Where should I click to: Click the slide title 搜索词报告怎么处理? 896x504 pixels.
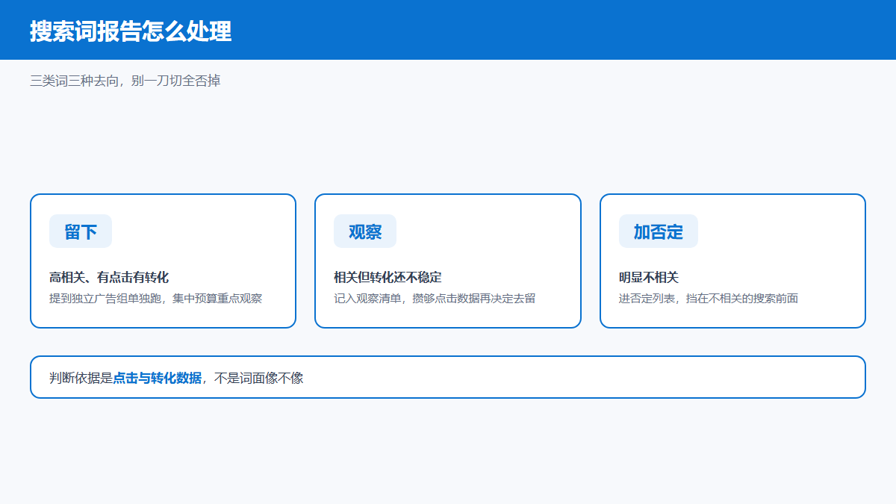point(131,31)
